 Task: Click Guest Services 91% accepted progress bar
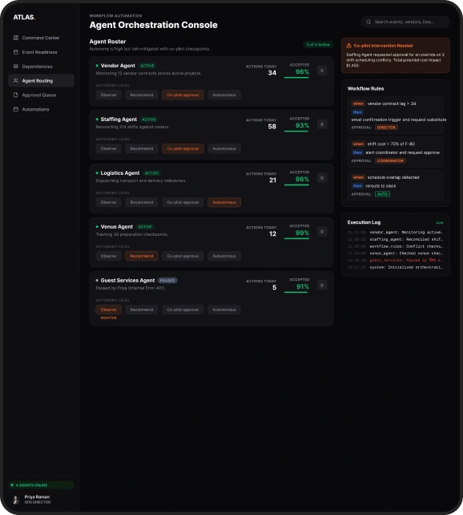pyautogui.click(x=296, y=292)
